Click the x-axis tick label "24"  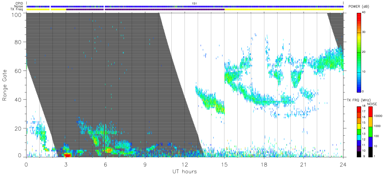(x=343, y=164)
